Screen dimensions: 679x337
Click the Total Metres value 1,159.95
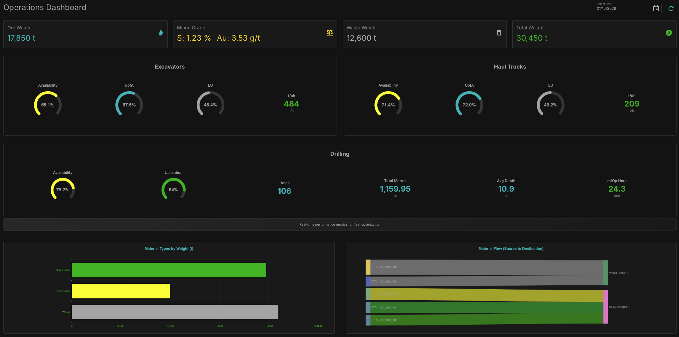coord(395,189)
